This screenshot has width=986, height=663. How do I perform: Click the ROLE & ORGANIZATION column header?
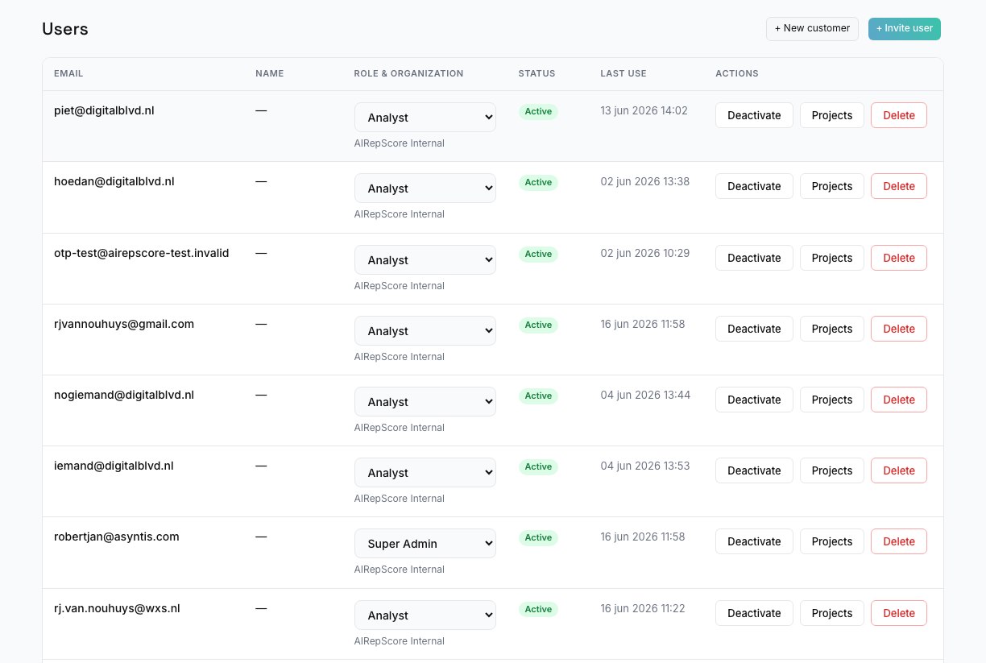tap(408, 73)
